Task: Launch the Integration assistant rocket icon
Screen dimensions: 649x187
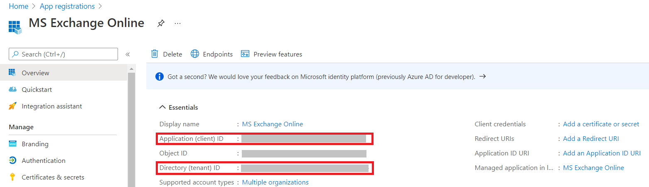Action: click(x=13, y=106)
